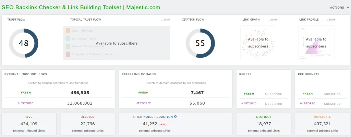The height and width of the screenshot is (137, 351).
Task: Click the Computers / Software red swatch
Action: tap(68, 54)
